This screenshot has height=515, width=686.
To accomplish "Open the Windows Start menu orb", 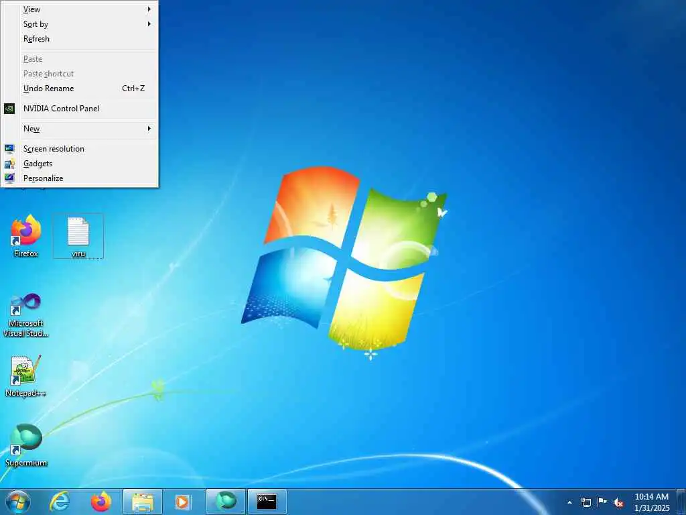I will pyautogui.click(x=18, y=502).
